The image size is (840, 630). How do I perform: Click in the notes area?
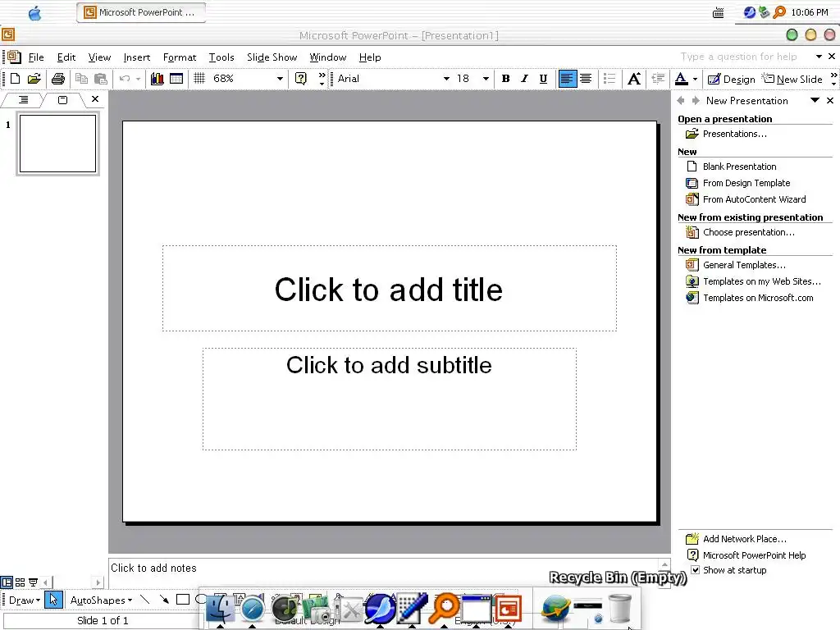pos(384,572)
